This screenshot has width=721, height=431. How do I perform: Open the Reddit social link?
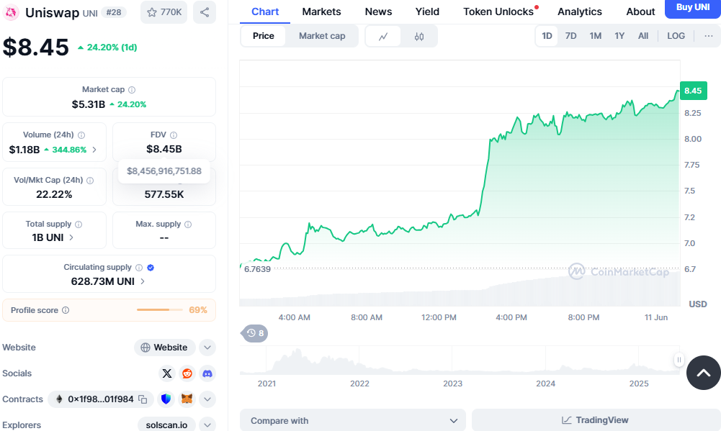[x=187, y=373]
